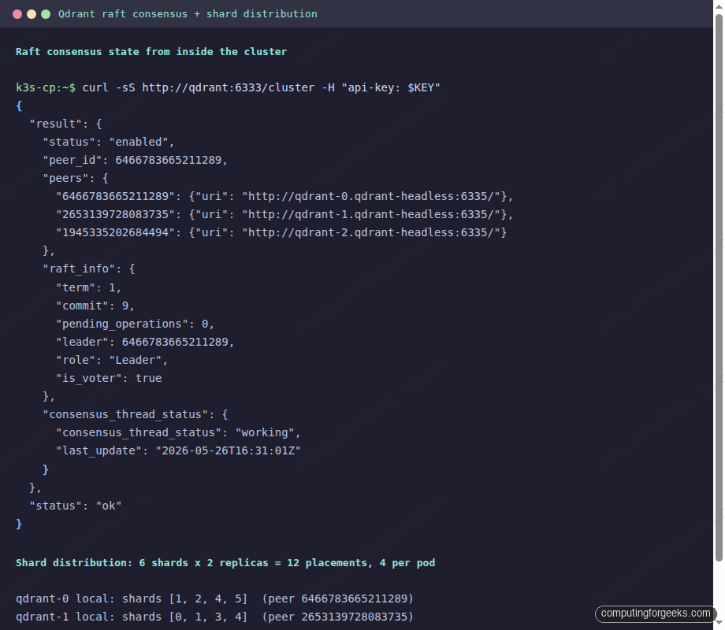Click the yellow minimize dot in title bar
This screenshot has height=630, width=725.
click(x=32, y=14)
